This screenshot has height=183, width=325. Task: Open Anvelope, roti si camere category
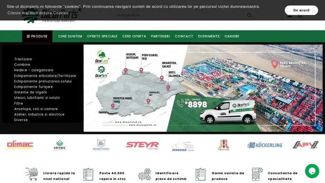click(x=36, y=109)
